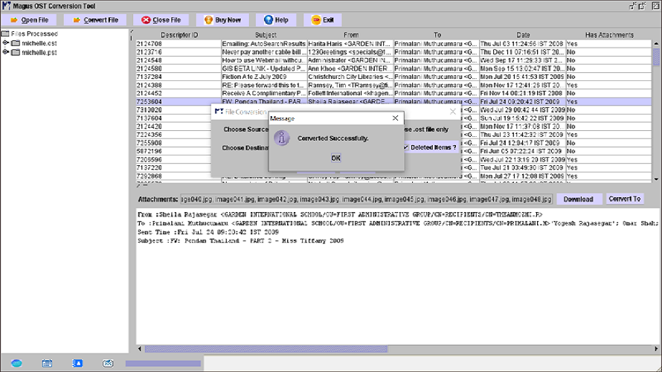
Task: Click date 'Tue Jul 21 03:49:30 IST 2009'
Action: point(523,167)
